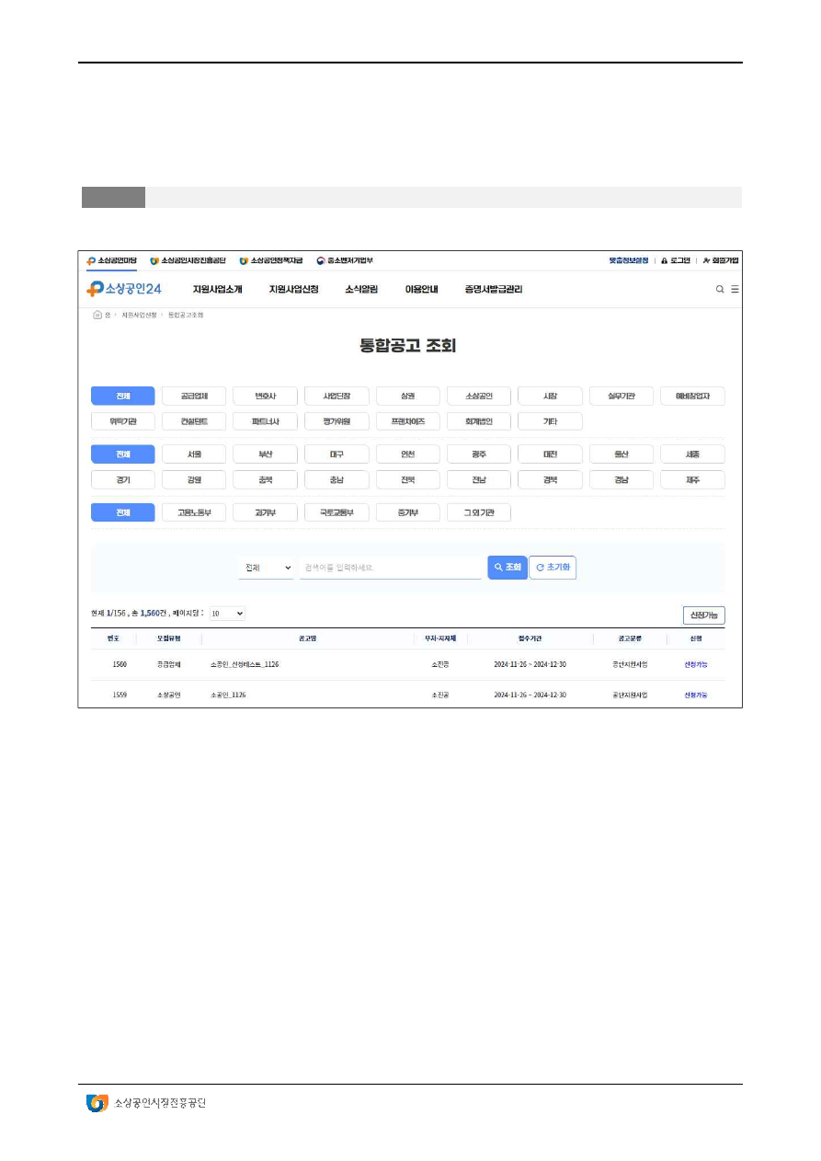821x1161 pixels.
Task: Click the search keyword input field
Action: 391,568
